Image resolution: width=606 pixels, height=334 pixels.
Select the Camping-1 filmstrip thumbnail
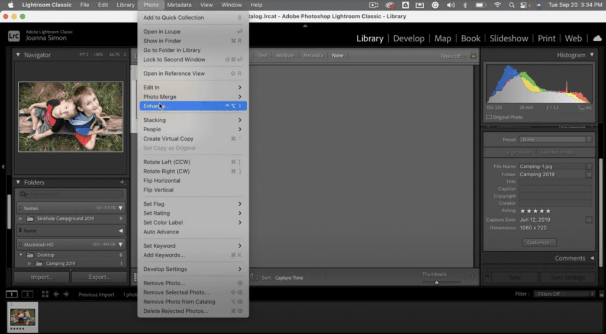[x=23, y=317]
